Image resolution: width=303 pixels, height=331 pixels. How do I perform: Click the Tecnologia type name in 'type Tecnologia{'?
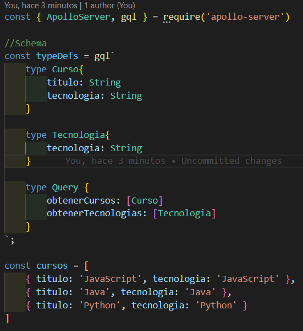79,135
